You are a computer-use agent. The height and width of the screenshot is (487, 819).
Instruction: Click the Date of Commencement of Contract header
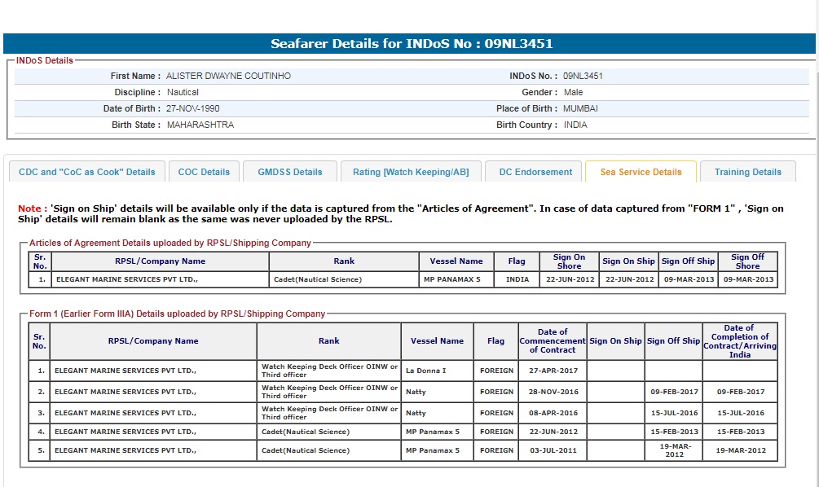553,340
